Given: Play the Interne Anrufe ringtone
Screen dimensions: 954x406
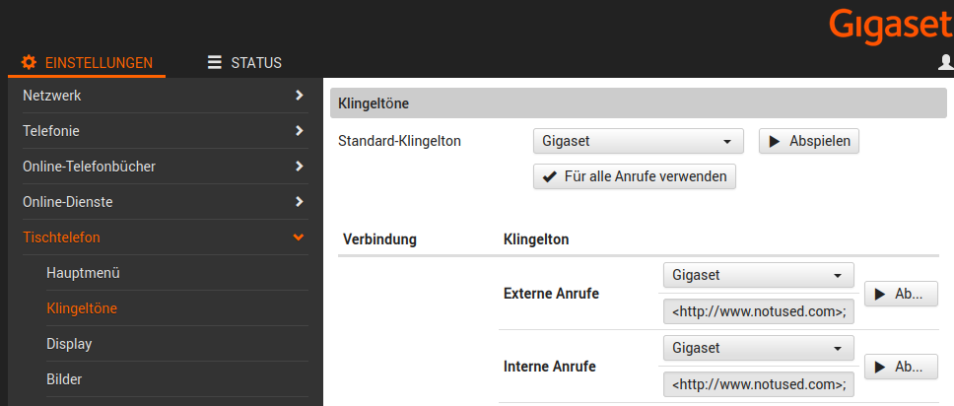Looking at the screenshot, I should point(901,367).
